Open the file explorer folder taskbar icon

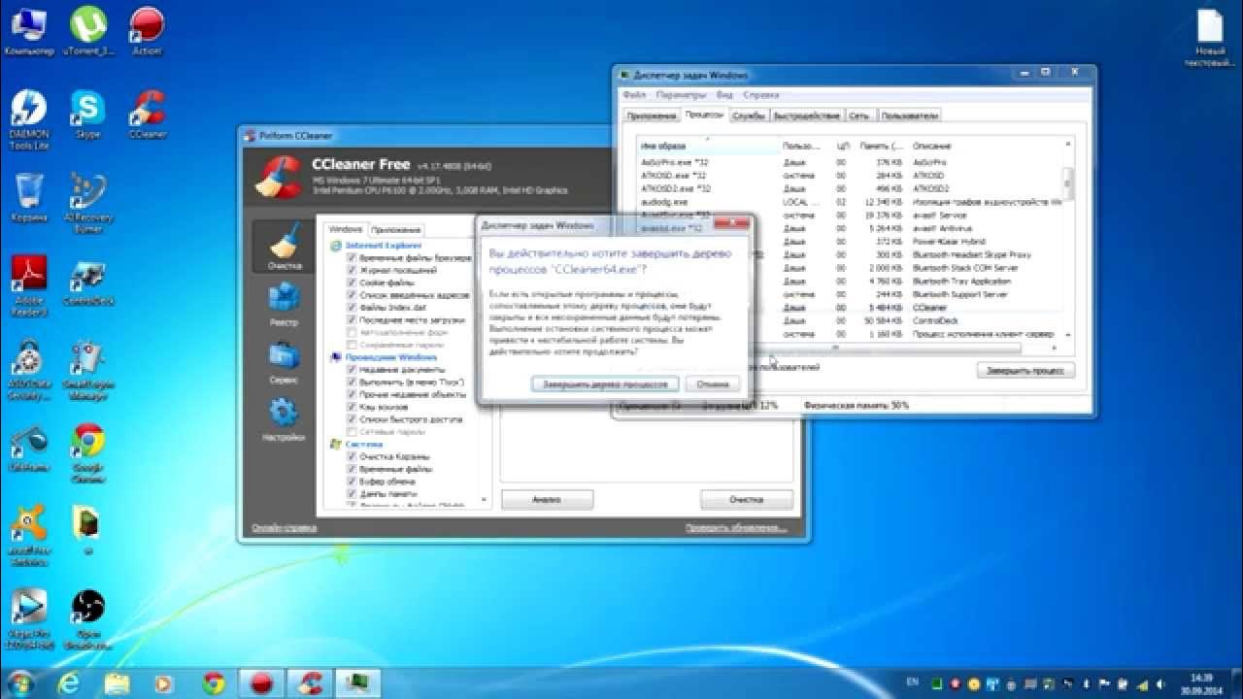coord(118,683)
